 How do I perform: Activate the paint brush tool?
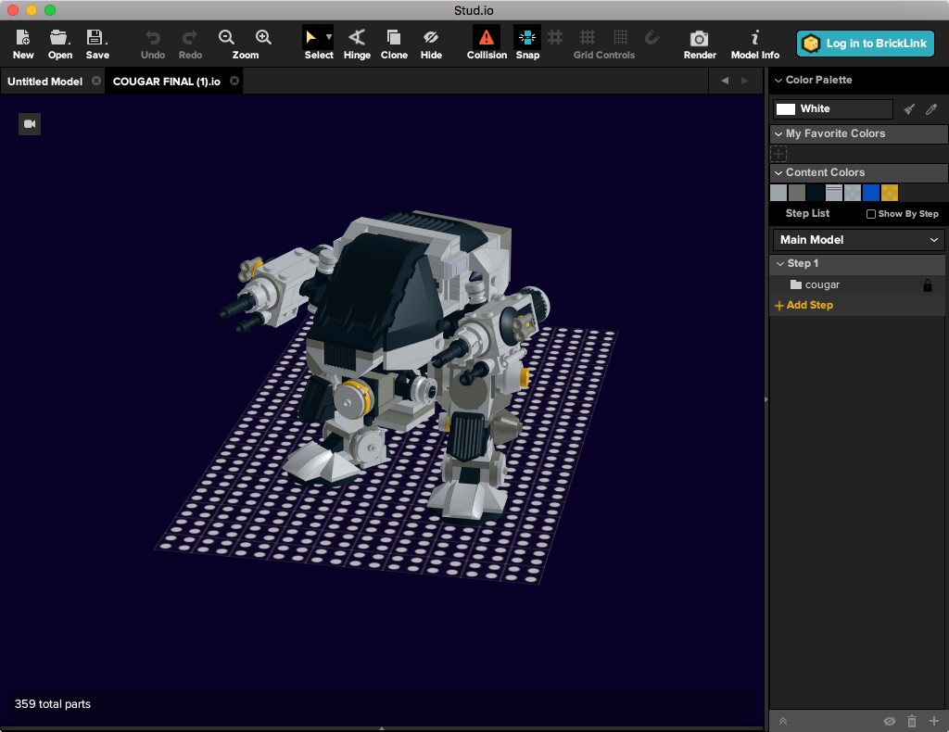(x=909, y=109)
